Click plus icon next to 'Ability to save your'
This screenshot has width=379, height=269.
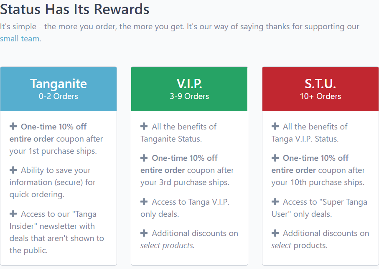pos(13,170)
